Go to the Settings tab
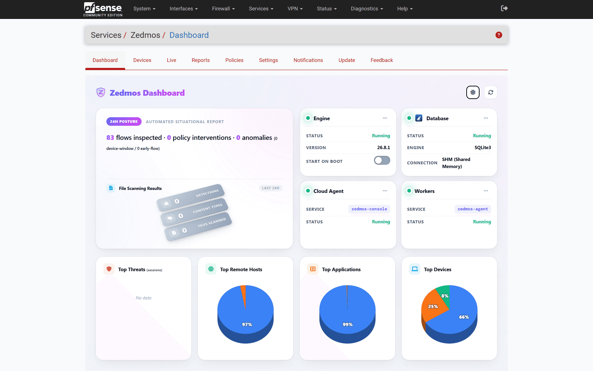The width and height of the screenshot is (593, 371). click(268, 60)
